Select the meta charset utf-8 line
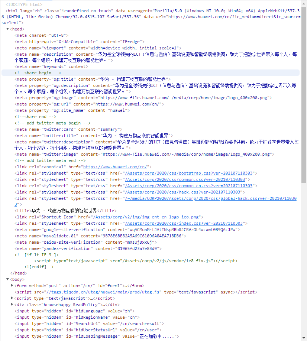The image size is (307, 341). click(x=41, y=35)
